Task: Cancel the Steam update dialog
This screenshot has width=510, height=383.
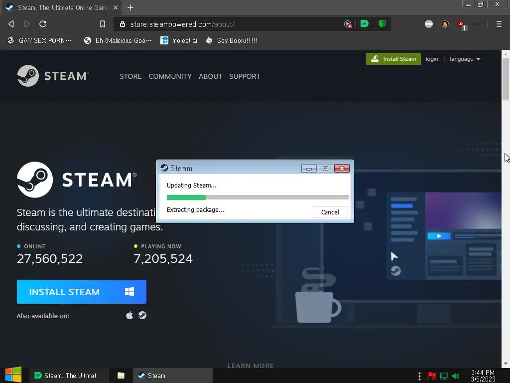Action: coord(330,212)
